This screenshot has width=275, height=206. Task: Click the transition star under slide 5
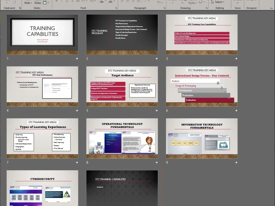click(x=156, y=110)
